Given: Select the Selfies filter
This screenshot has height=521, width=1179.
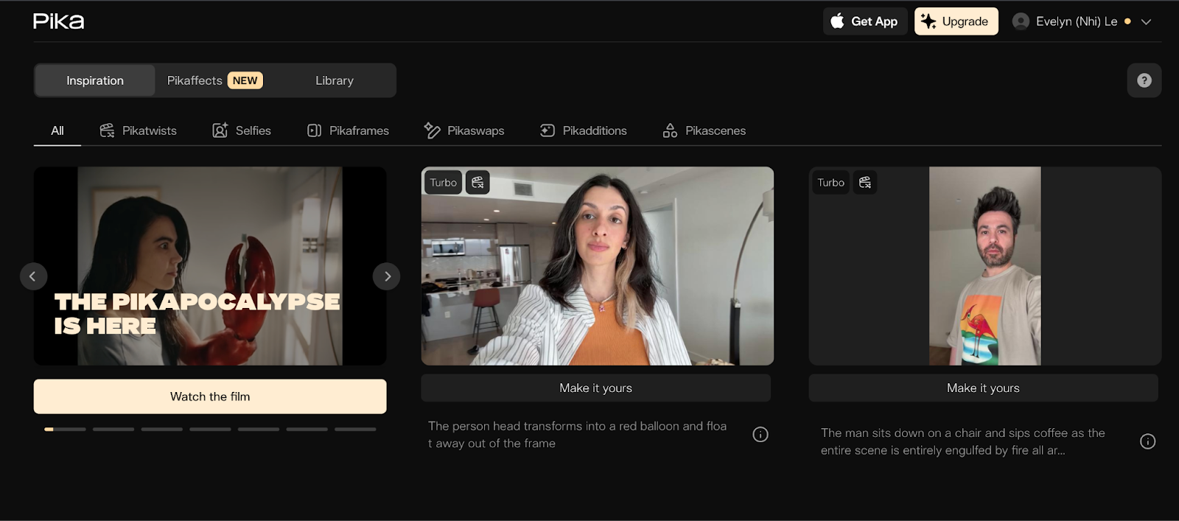Looking at the screenshot, I should click(x=242, y=130).
